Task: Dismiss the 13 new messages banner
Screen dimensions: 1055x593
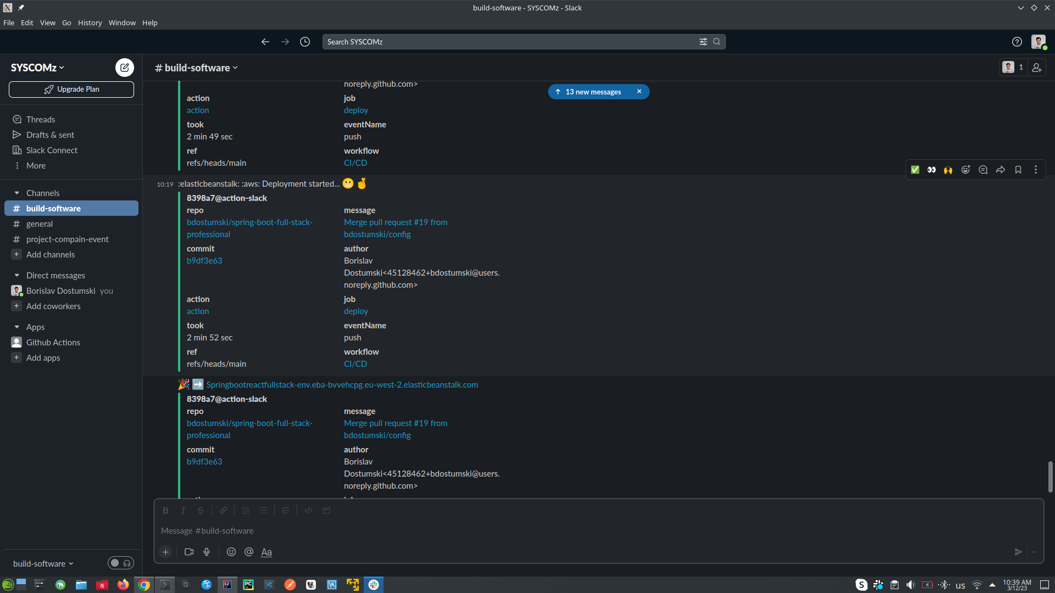Action: [639, 92]
